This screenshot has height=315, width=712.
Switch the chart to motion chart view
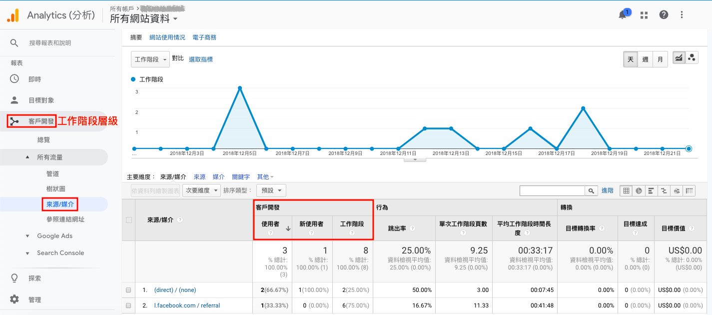pyautogui.click(x=692, y=58)
